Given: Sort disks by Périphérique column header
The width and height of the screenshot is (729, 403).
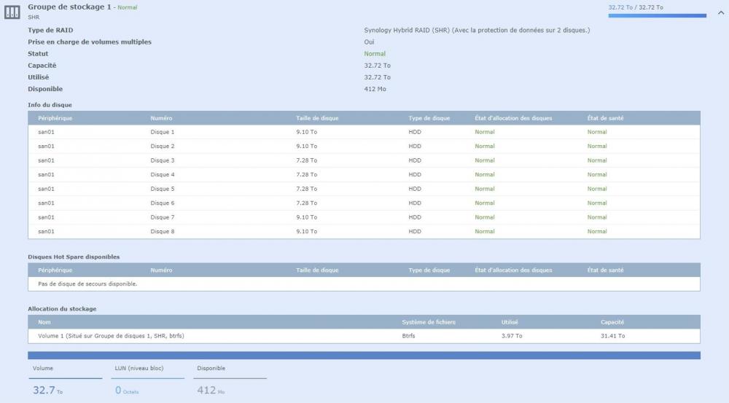Looking at the screenshot, I should coord(55,118).
